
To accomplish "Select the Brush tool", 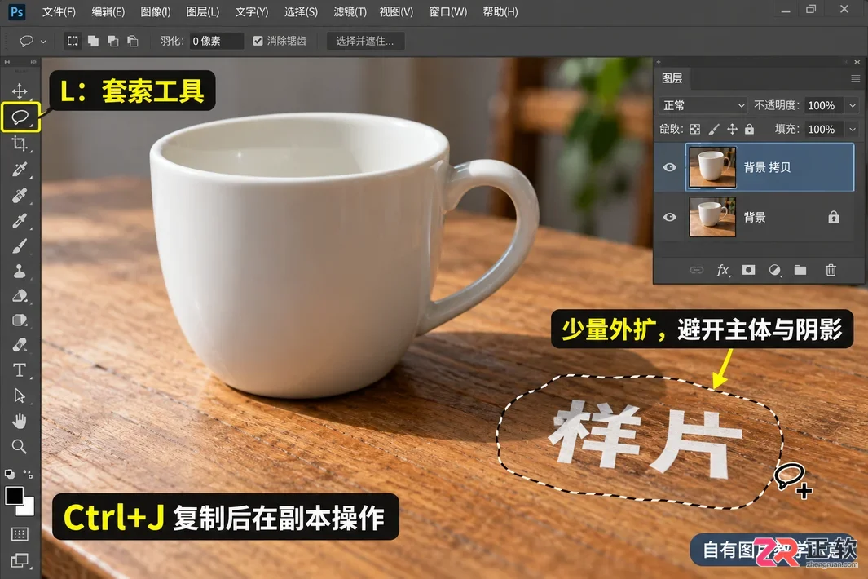I will (20, 246).
